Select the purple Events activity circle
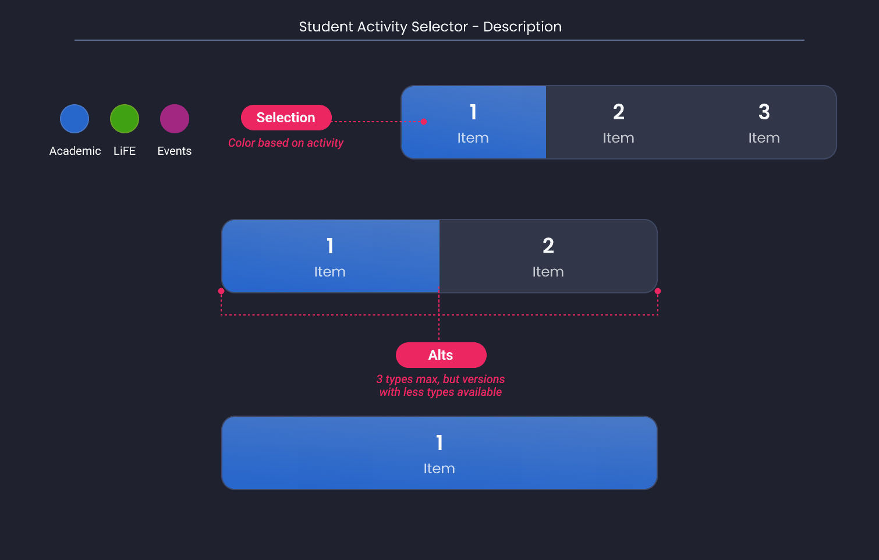Image resolution: width=879 pixels, height=560 pixels. tap(174, 118)
